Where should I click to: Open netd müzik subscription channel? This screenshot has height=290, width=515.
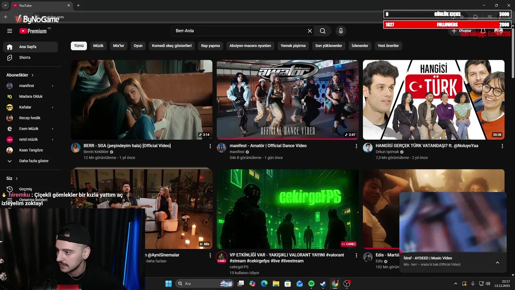point(31,139)
